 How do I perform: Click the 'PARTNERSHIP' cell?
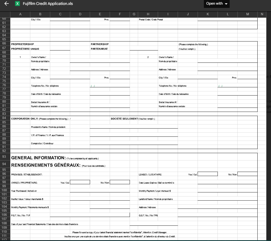coord(100,44)
